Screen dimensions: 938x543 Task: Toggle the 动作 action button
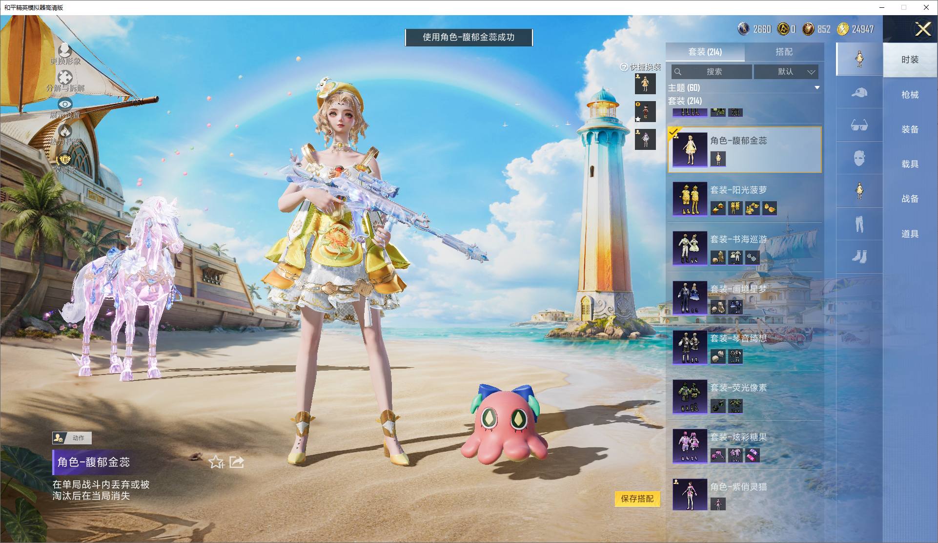tap(72, 438)
